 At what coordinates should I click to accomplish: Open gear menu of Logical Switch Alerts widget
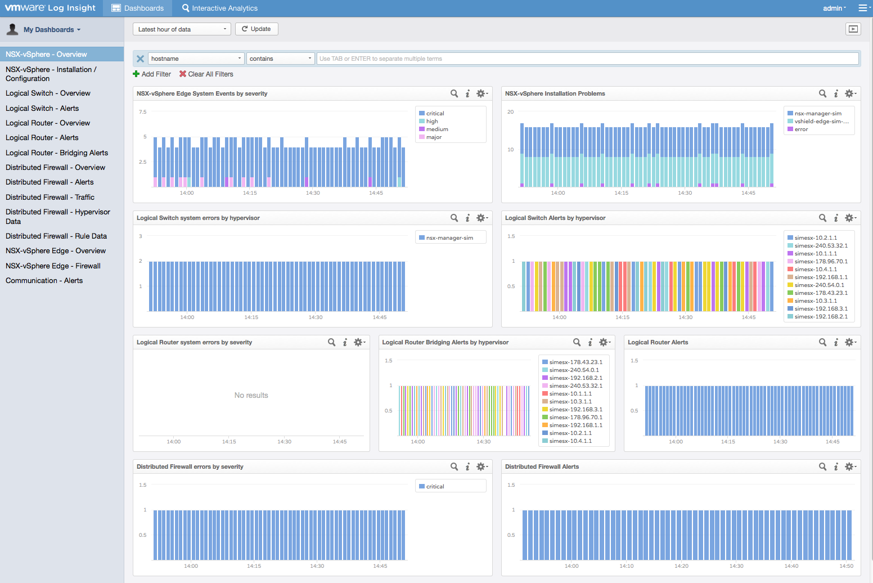click(850, 218)
